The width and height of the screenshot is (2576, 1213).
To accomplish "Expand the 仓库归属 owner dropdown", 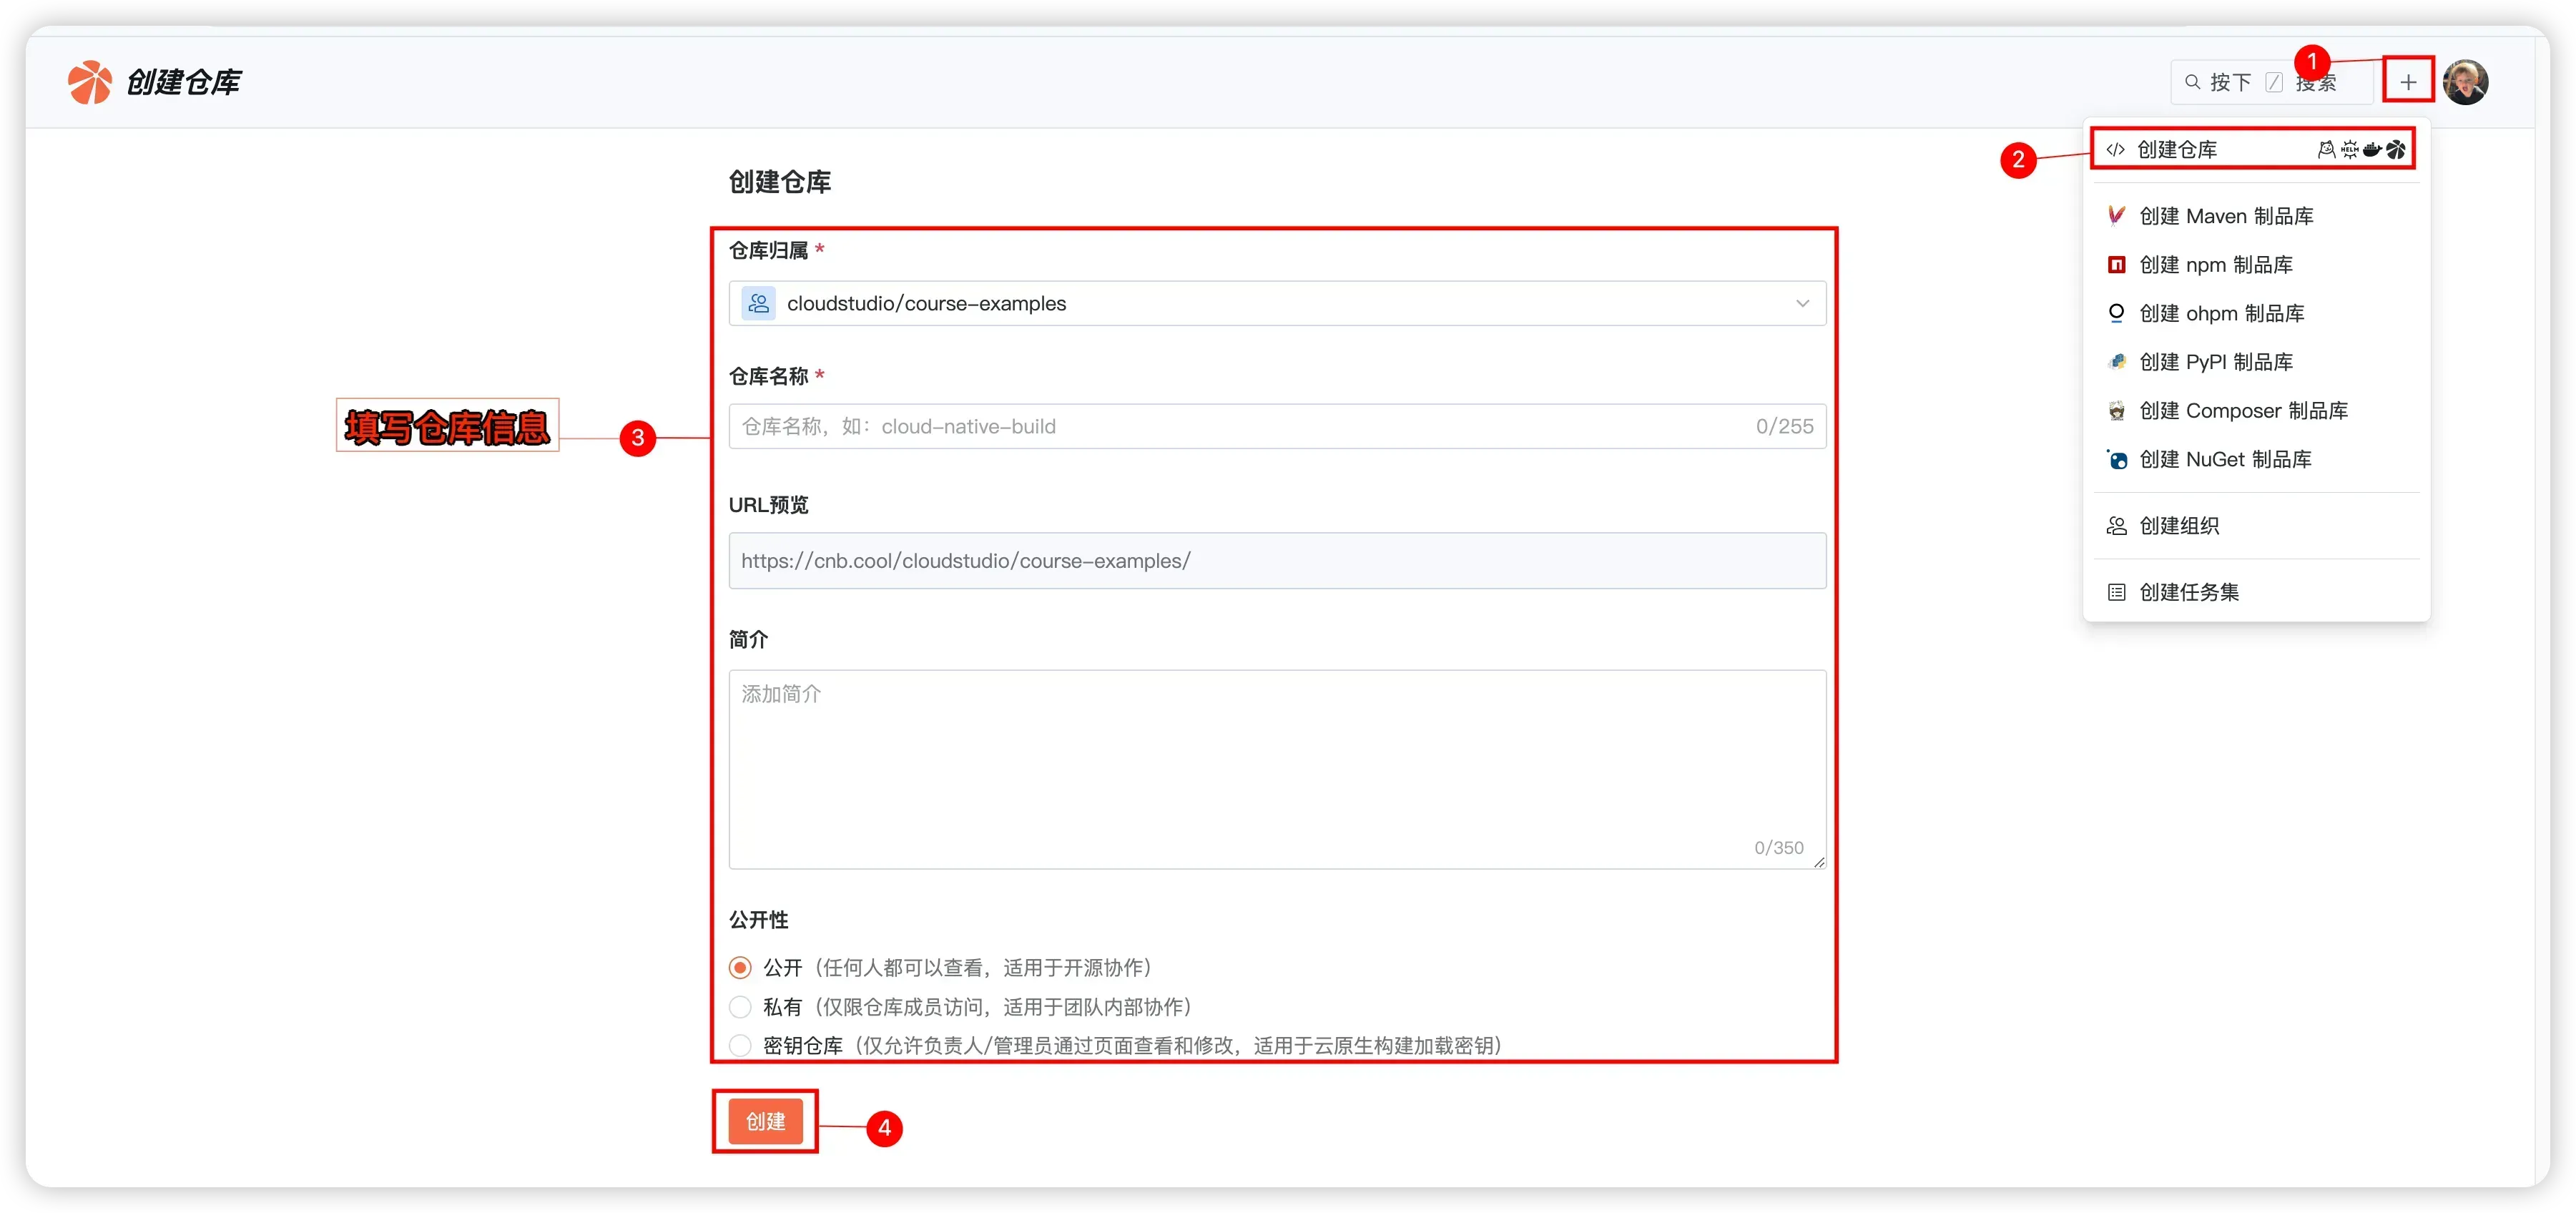I will (x=1276, y=303).
